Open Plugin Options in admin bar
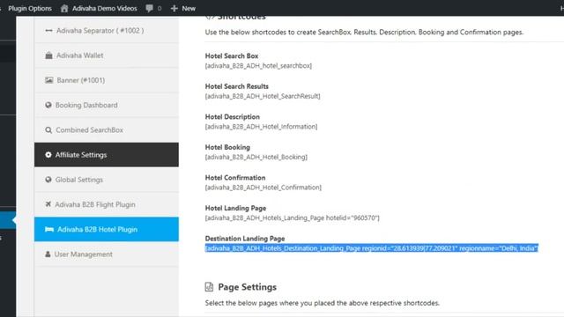 coord(30,8)
